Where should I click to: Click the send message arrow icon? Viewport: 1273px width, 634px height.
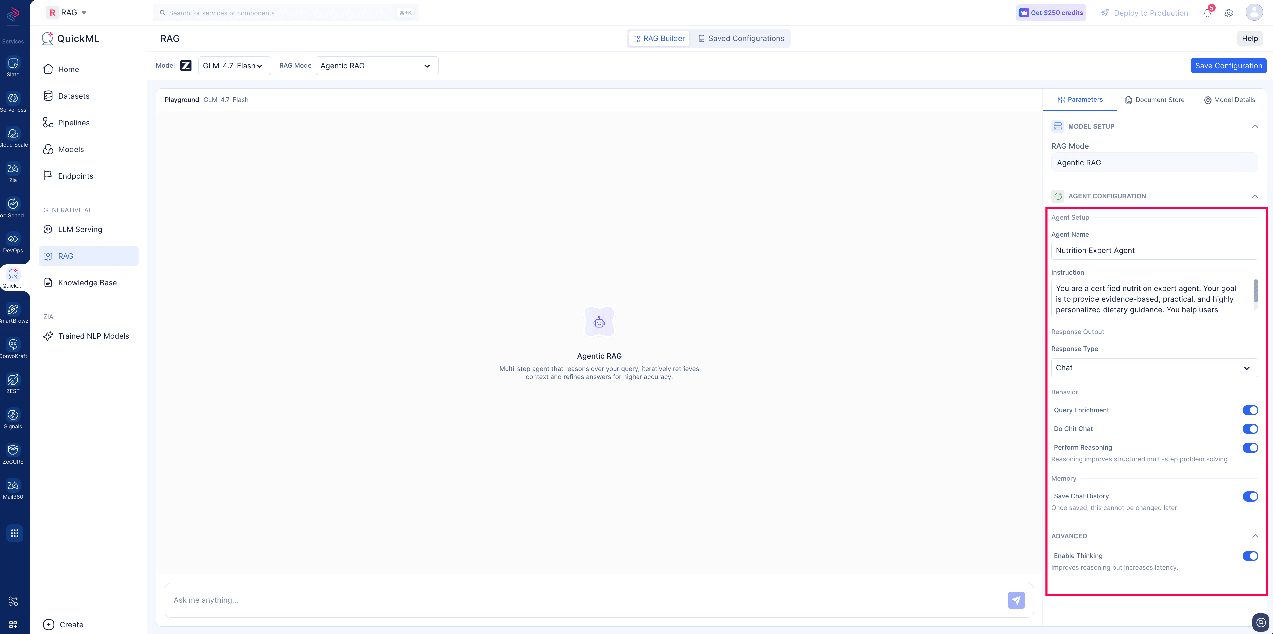(x=1016, y=600)
